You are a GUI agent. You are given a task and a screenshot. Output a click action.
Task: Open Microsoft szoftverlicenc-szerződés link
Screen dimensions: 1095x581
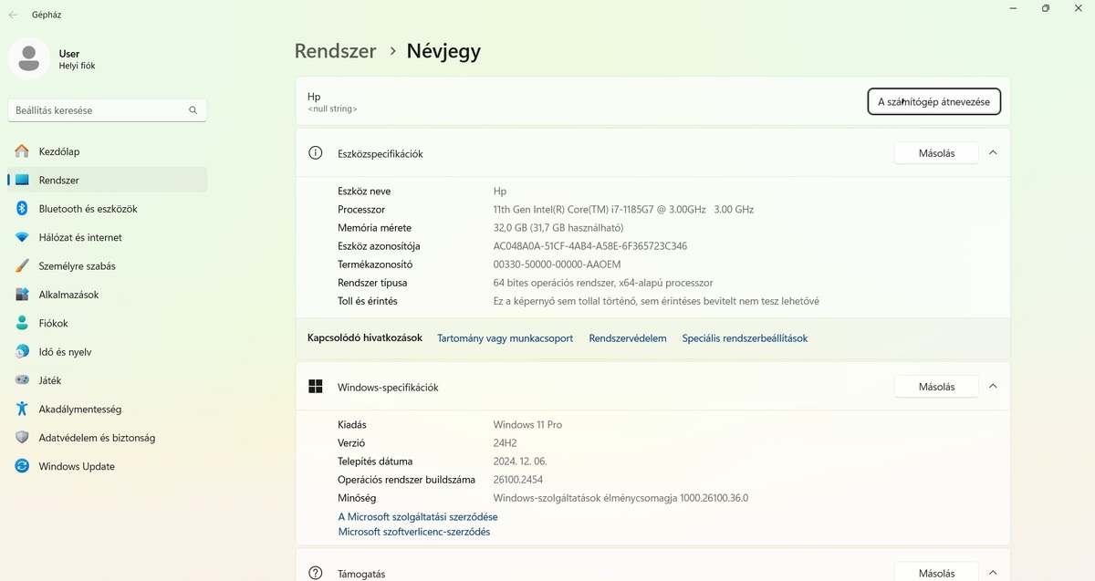(x=414, y=532)
